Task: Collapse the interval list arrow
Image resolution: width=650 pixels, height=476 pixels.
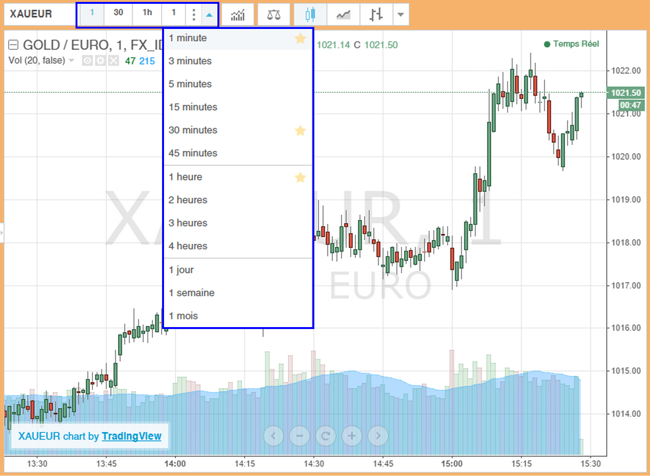Action: 209,15
